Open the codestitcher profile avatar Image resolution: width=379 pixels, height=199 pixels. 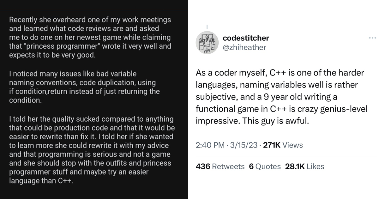tap(207, 43)
